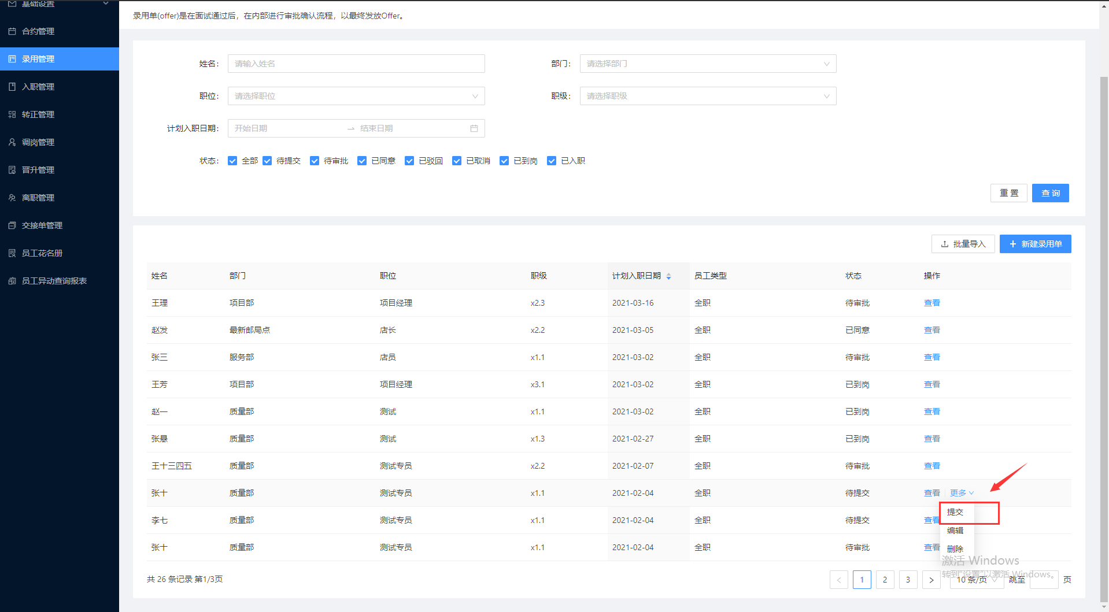Click the 员工异动查询报表 sidebar icon

(12, 281)
